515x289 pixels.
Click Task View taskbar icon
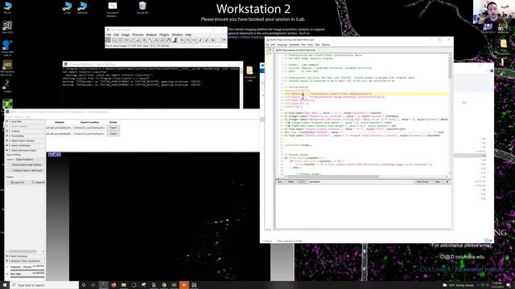click(93, 285)
